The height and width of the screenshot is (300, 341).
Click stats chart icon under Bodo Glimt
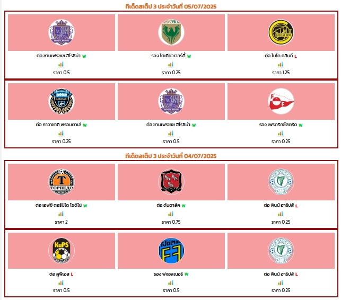coord(281,64)
